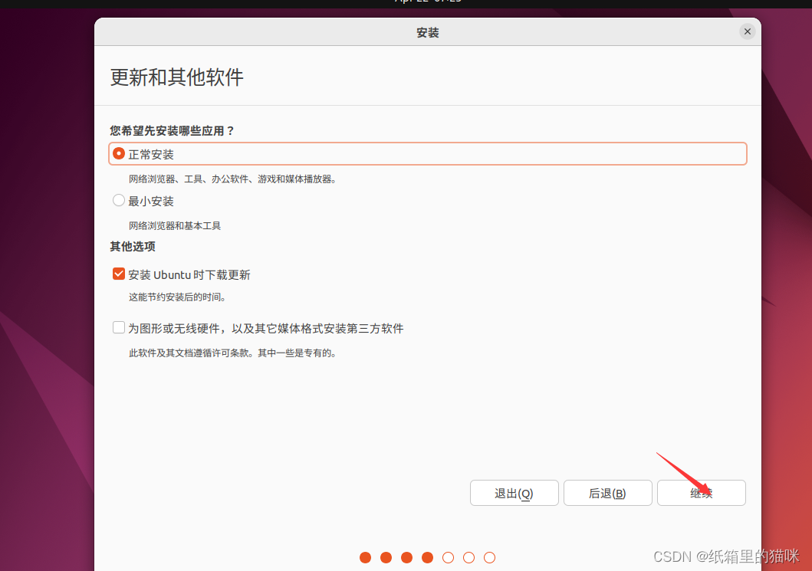Screen dimensions: 812x571
Task: Click 您希望先安装哪些应用？ question text
Action: 173,131
